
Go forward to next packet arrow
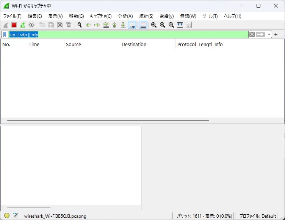[x=97, y=25]
